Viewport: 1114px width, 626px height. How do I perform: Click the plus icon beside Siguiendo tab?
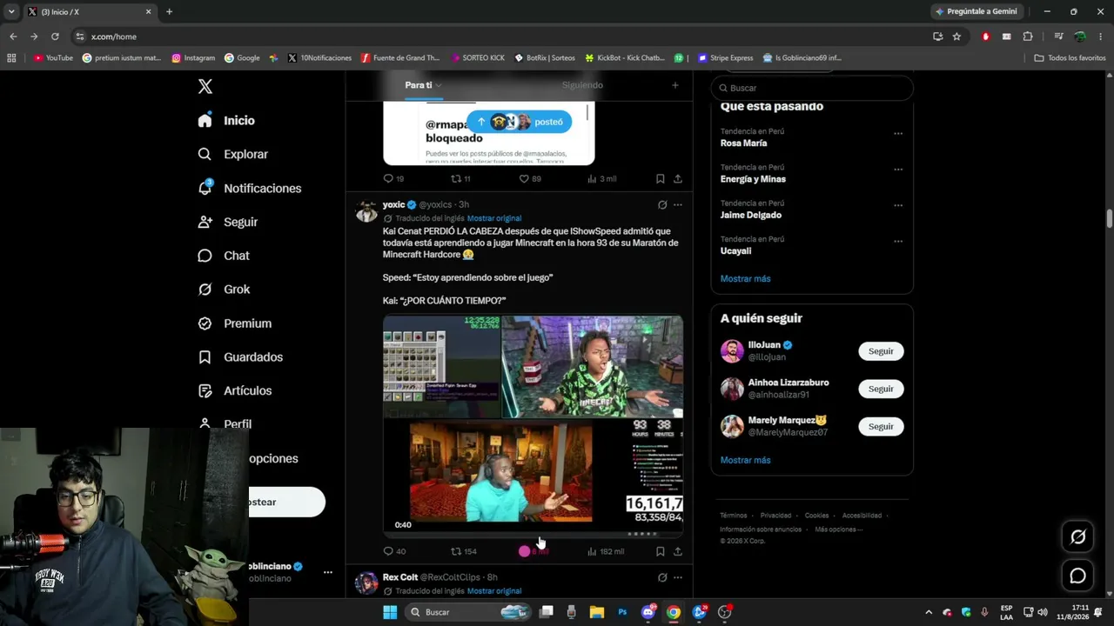674,85
